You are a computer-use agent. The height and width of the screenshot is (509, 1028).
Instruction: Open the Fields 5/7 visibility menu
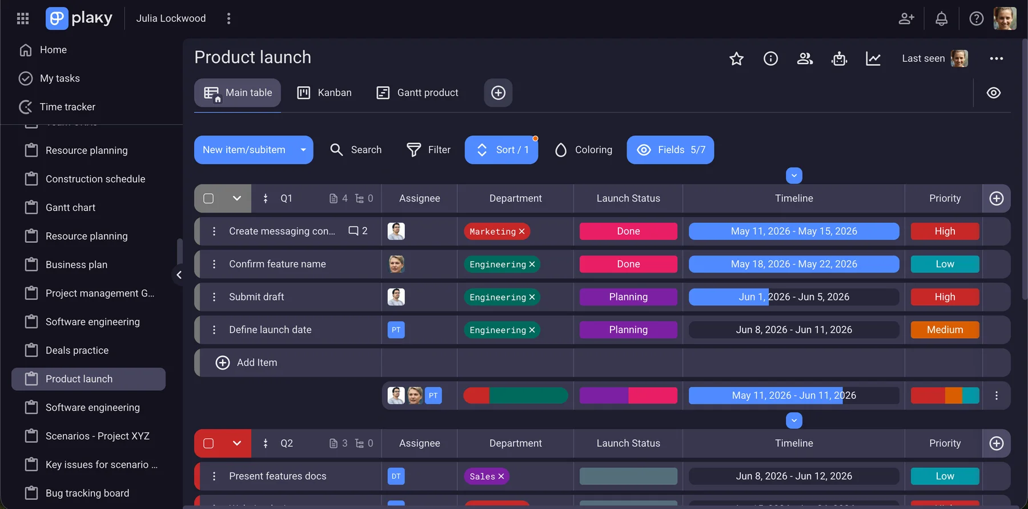(670, 150)
